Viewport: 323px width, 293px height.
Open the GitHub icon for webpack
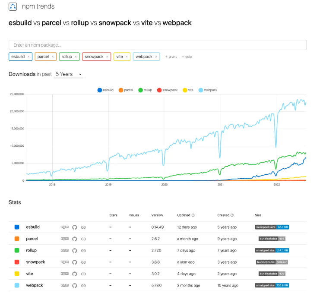click(75, 285)
